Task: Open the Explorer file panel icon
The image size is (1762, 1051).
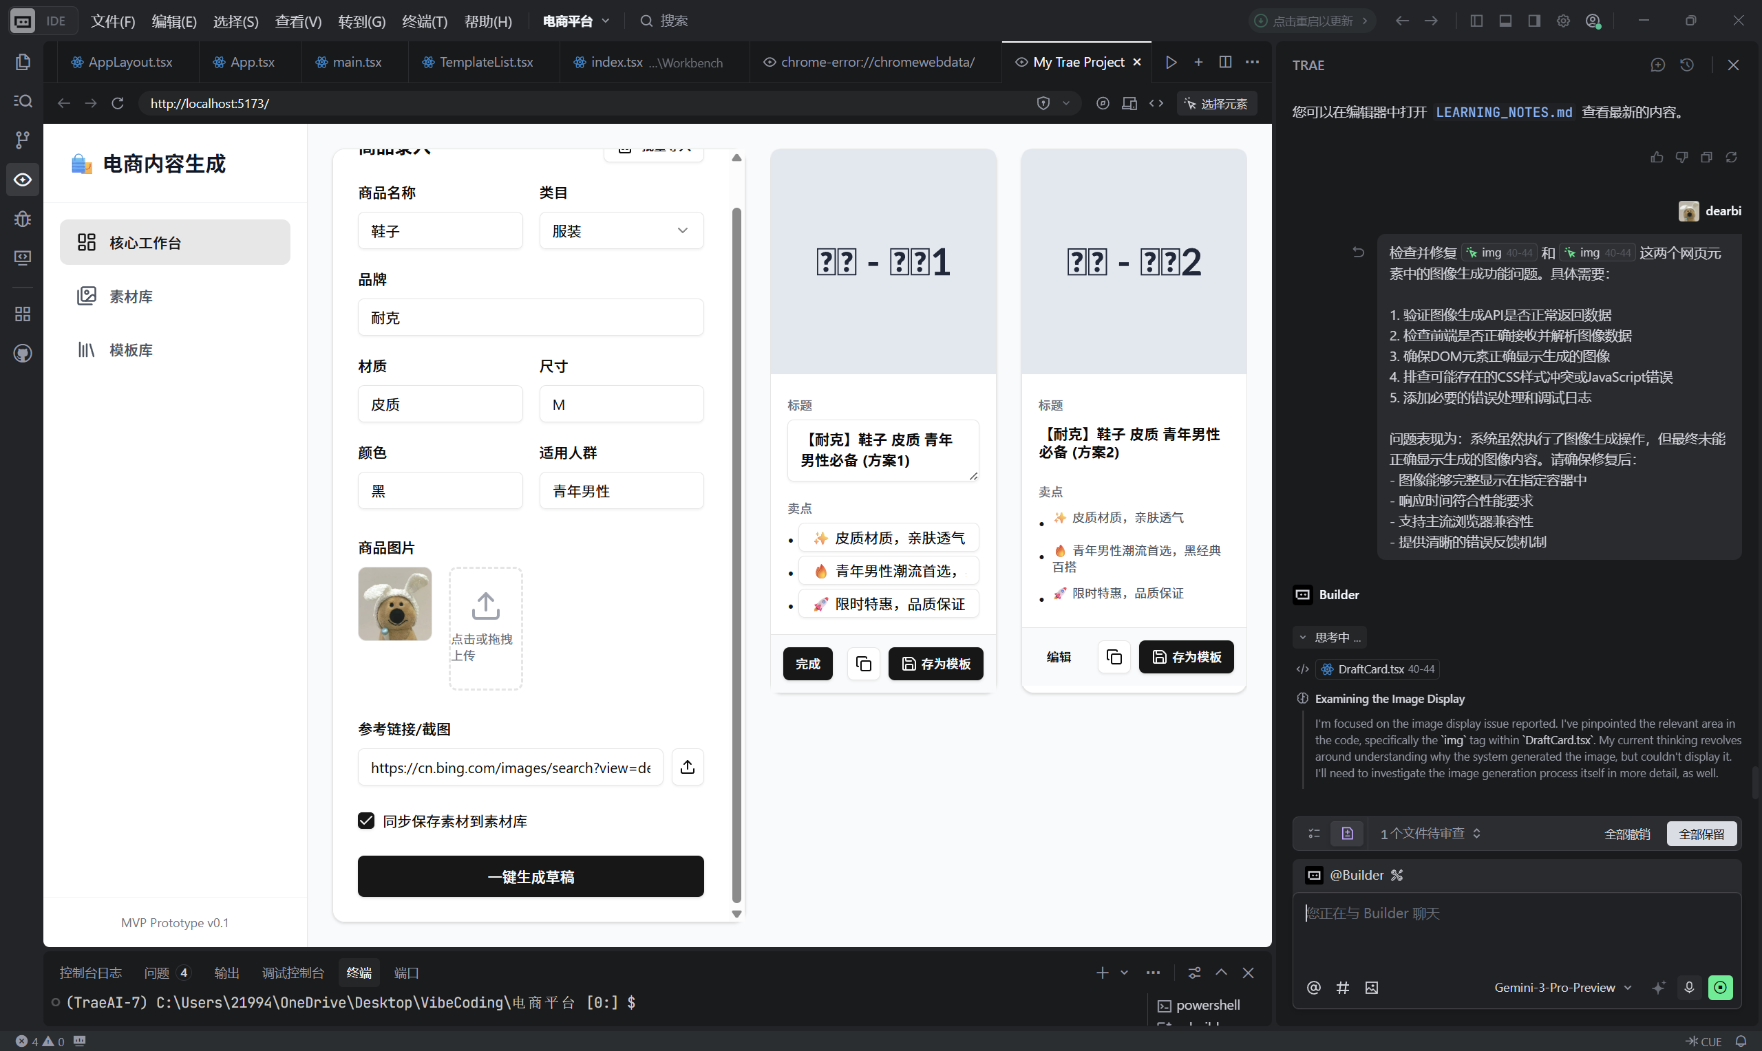Action: pos(22,62)
